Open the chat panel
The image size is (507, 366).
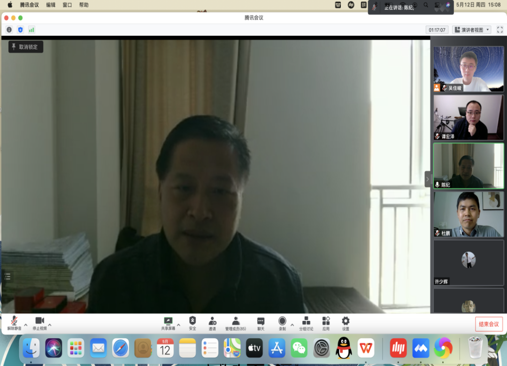pyautogui.click(x=261, y=321)
